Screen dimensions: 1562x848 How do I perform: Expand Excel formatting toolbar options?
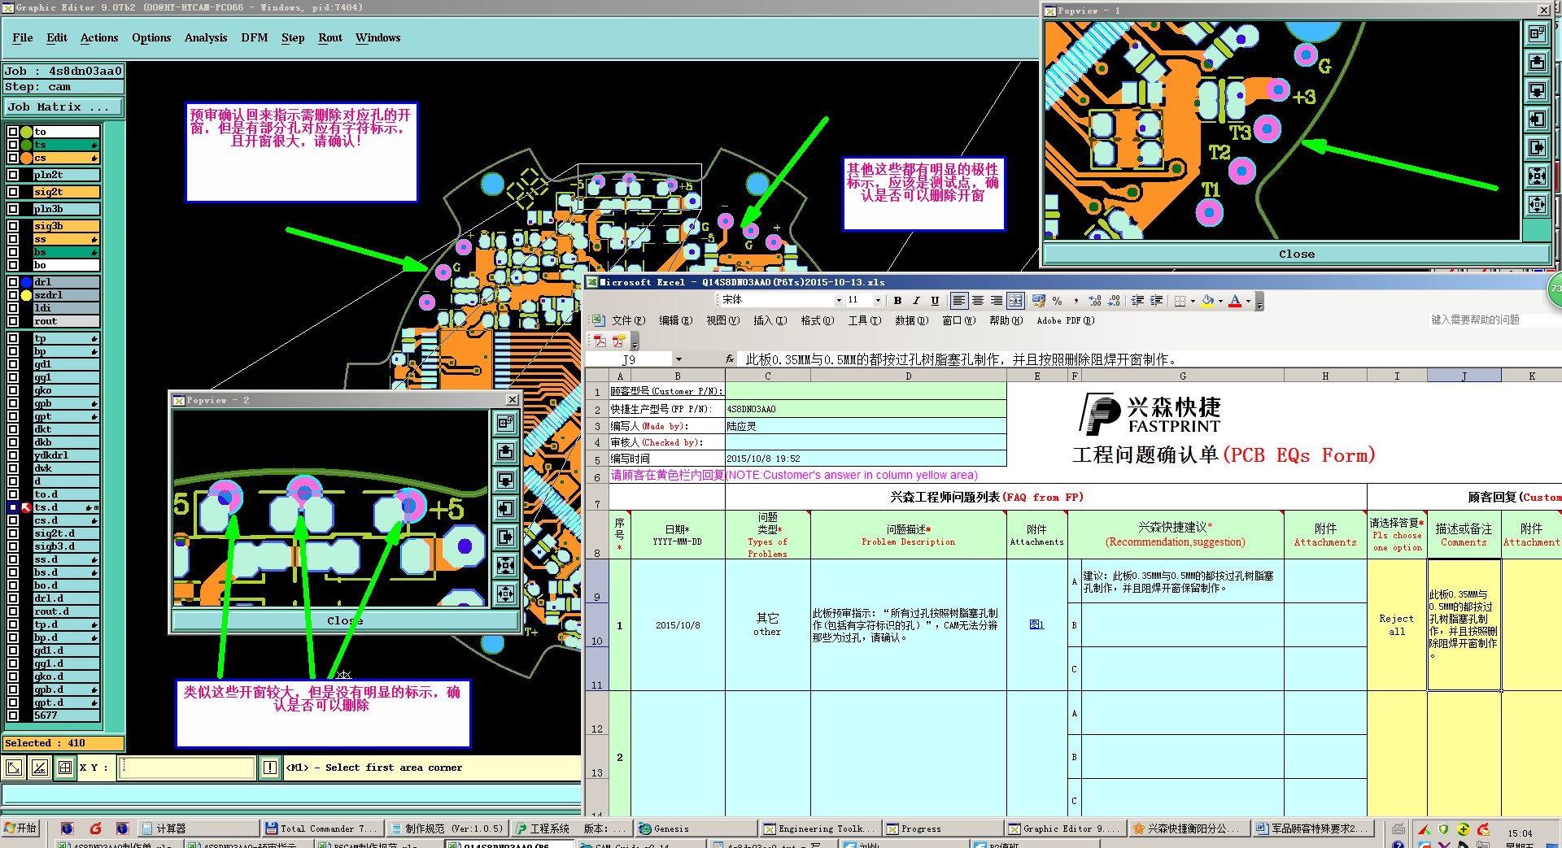point(1259,302)
